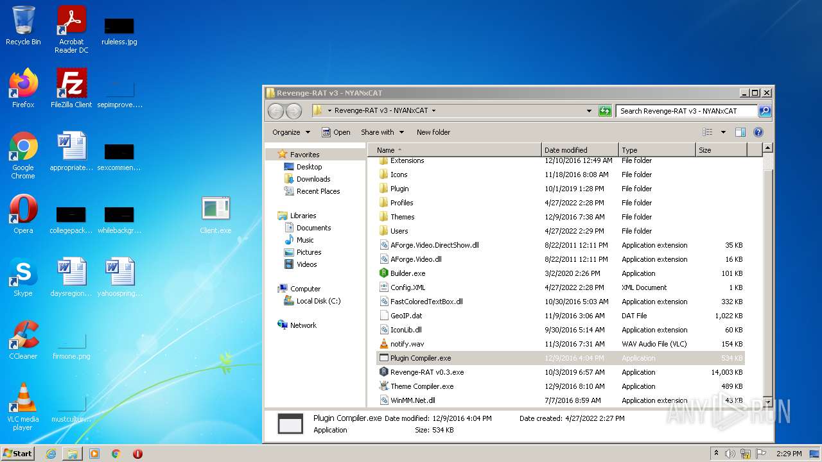
Task: Click the New folder button
Action: pos(433,132)
